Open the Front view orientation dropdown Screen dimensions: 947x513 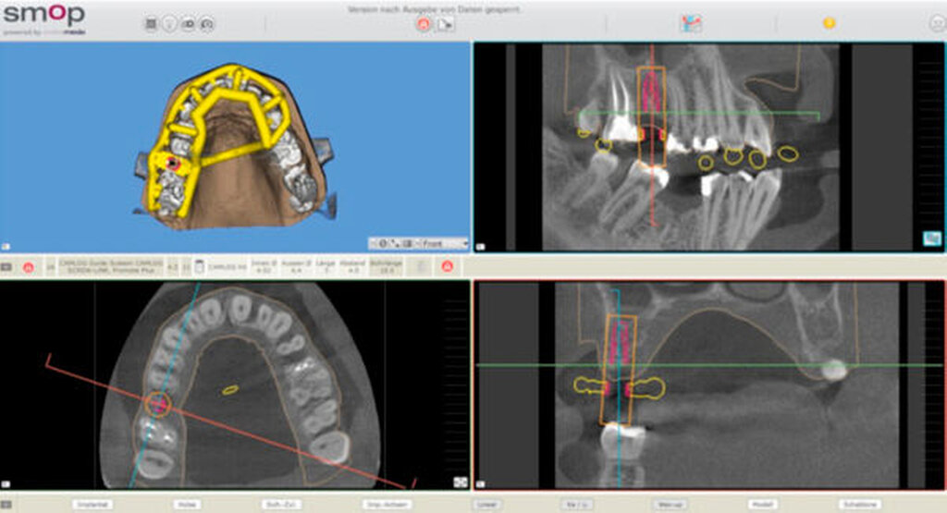(x=444, y=243)
